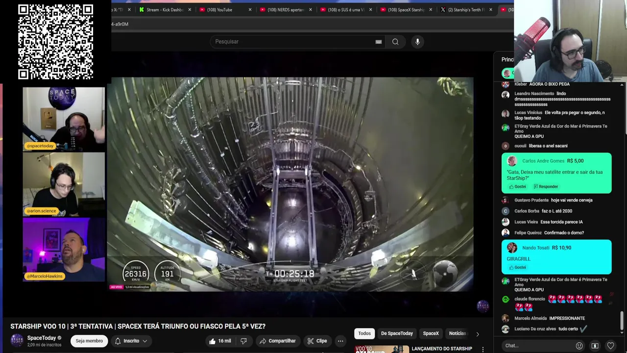627x353 pixels.
Task: Show more filter chips with right arrow
Action: (478, 334)
